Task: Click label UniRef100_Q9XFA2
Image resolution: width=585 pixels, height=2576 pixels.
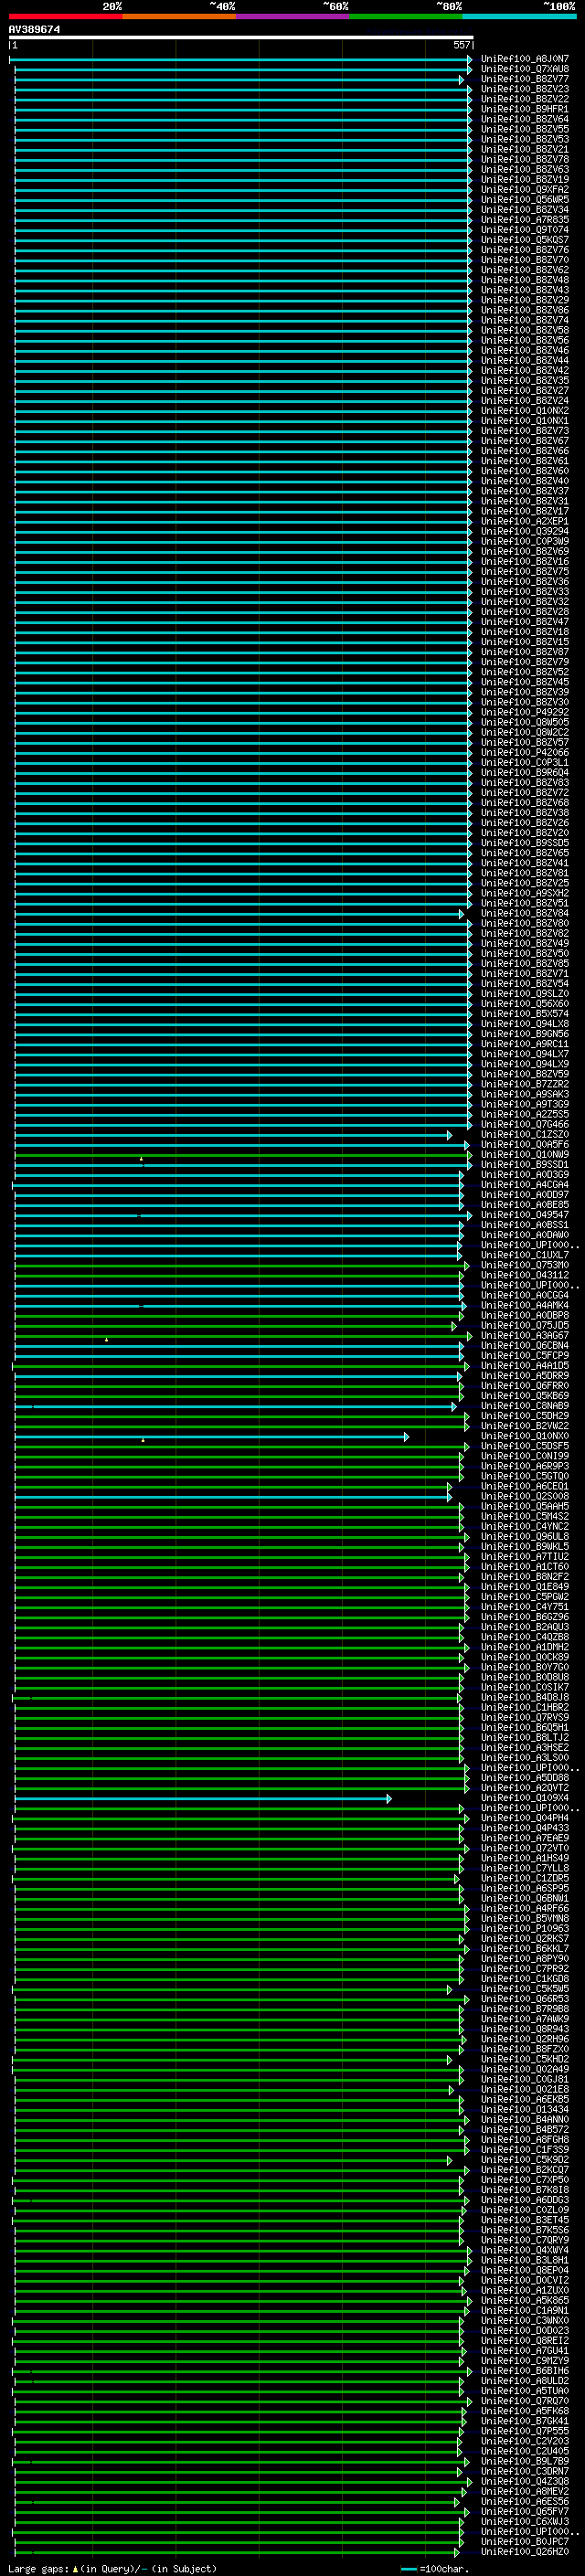Action: (x=524, y=190)
